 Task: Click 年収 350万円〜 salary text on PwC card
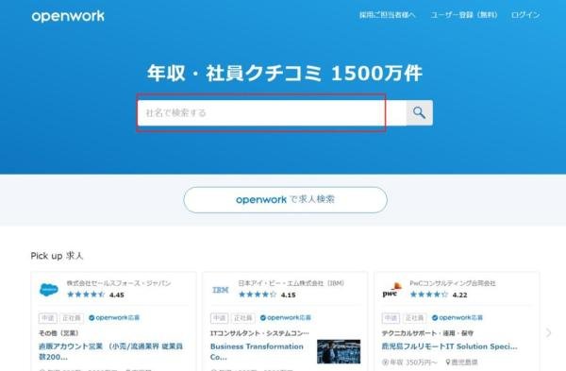[409, 362]
